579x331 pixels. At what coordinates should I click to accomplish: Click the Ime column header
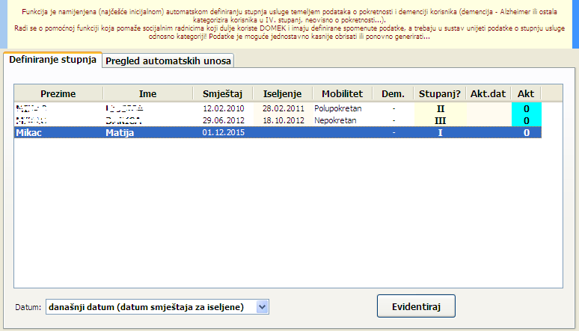tap(148, 93)
